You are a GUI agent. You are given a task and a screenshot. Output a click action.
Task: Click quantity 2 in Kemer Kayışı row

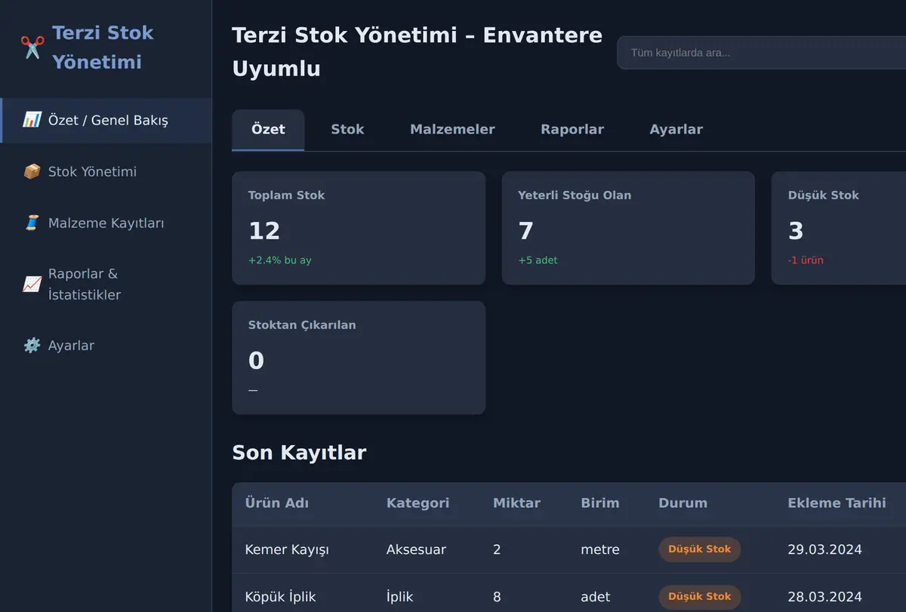coord(497,549)
